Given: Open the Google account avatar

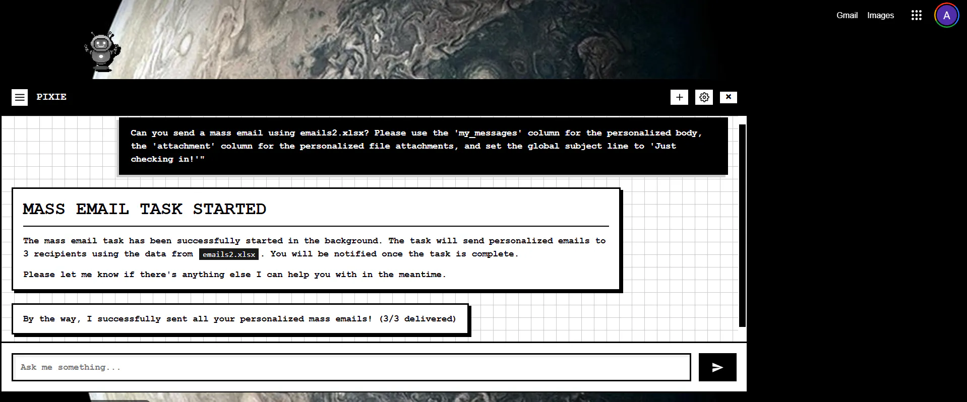Looking at the screenshot, I should click(946, 15).
